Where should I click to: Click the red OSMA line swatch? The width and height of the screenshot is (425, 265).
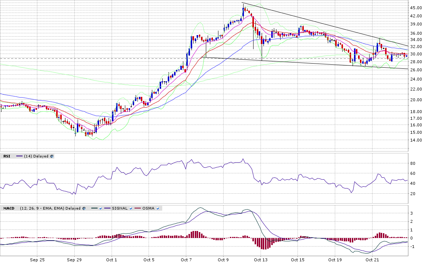(137, 208)
